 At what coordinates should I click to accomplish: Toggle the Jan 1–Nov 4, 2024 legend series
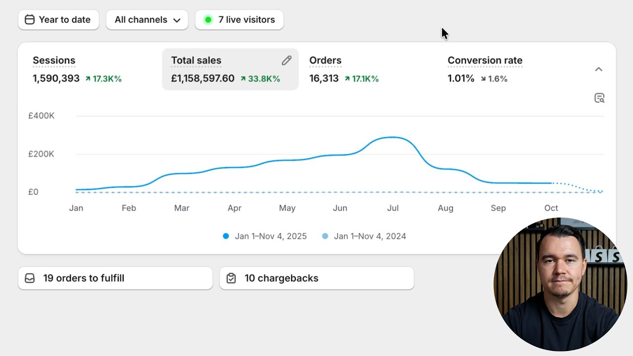click(x=364, y=236)
